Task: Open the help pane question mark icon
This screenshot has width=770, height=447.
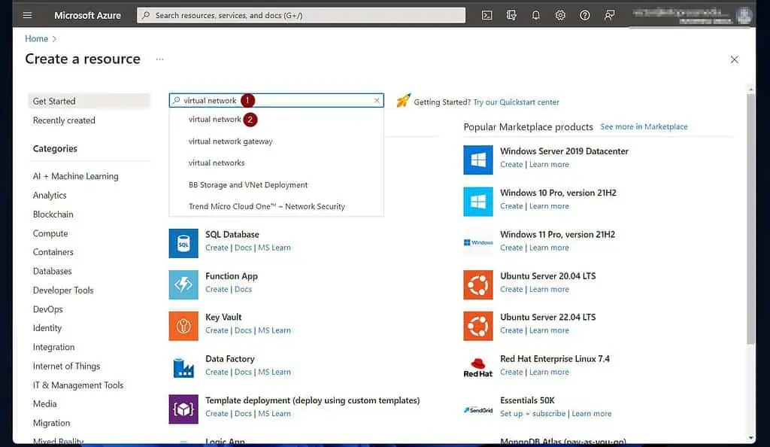Action: pos(586,14)
